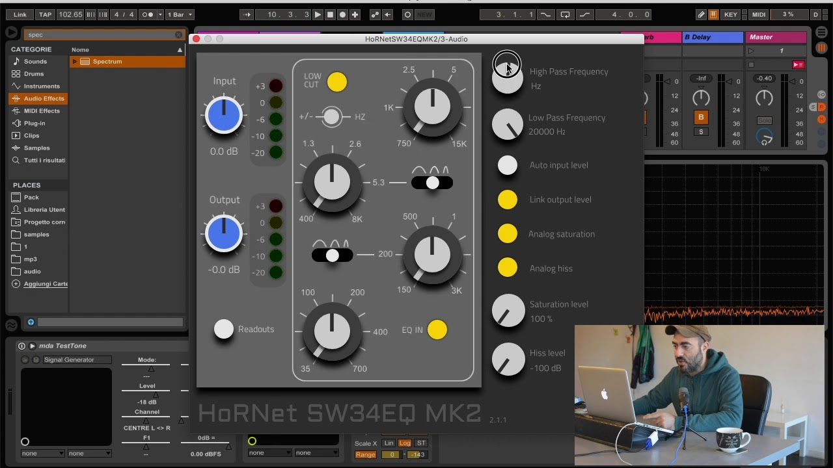Toggle the metronome button

click(148, 14)
